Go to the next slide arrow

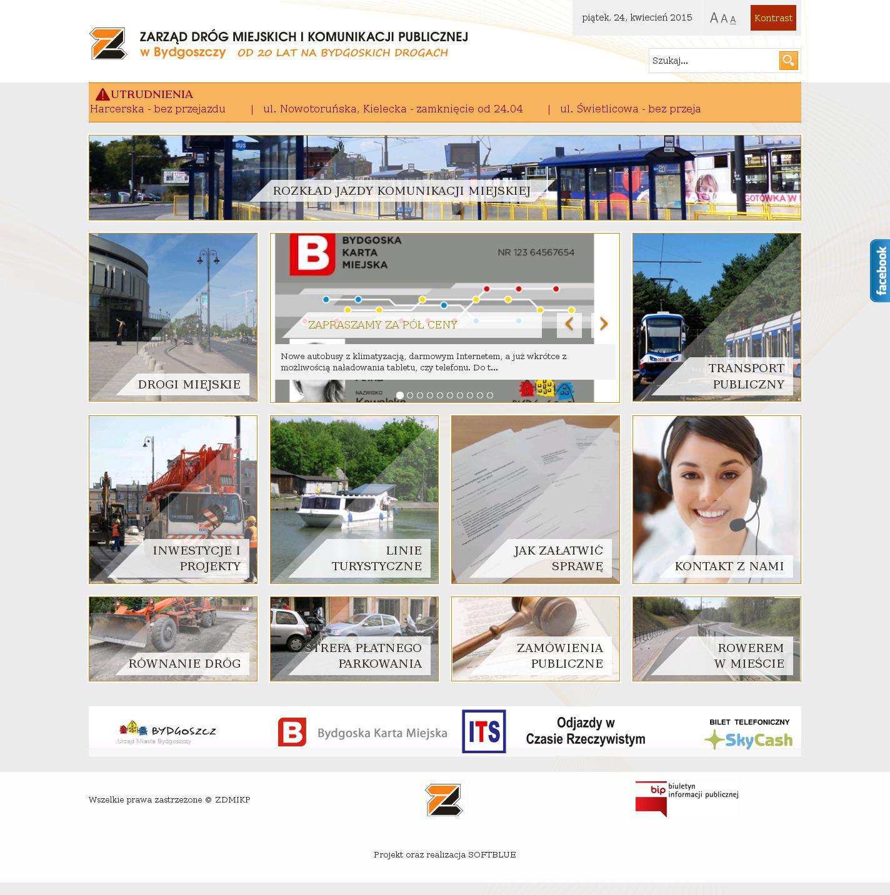[x=603, y=324]
